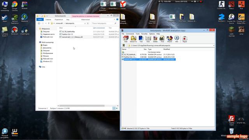Expand Explorer ribbon chevron
249x140 pixels.
click(114, 19)
